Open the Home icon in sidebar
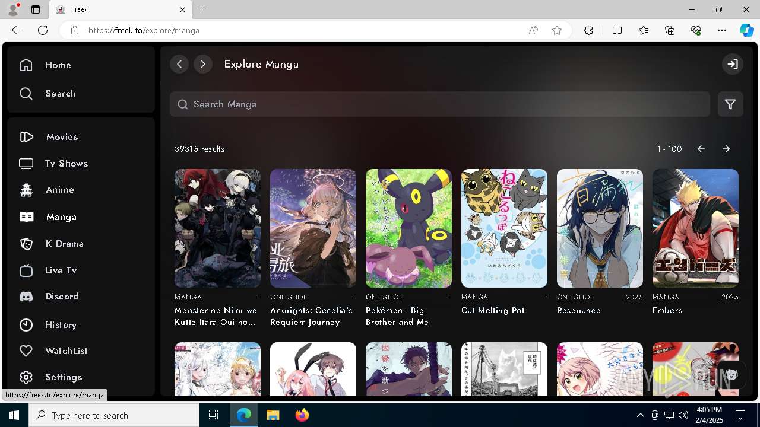 pos(26,65)
